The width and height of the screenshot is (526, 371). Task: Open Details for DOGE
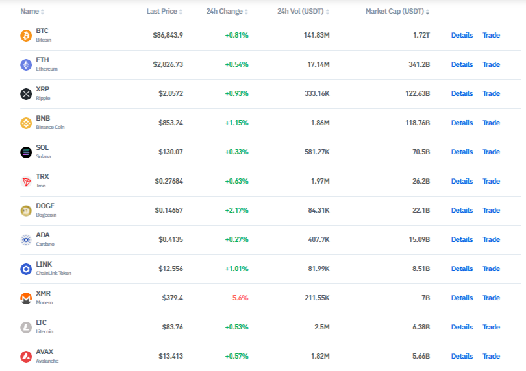click(x=462, y=210)
